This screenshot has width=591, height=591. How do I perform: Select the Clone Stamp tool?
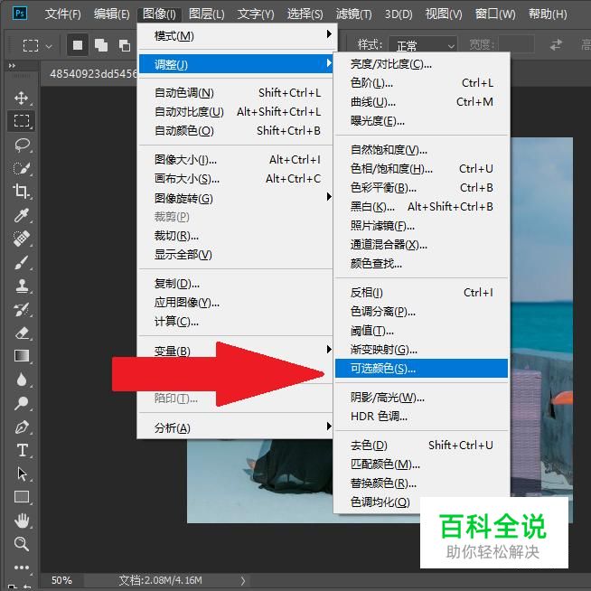[x=22, y=286]
